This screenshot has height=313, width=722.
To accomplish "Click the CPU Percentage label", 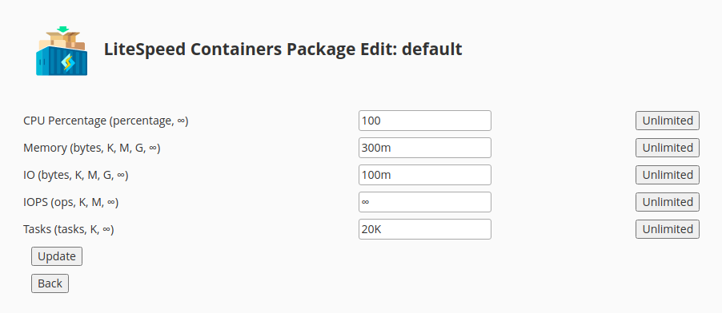I will [x=106, y=121].
